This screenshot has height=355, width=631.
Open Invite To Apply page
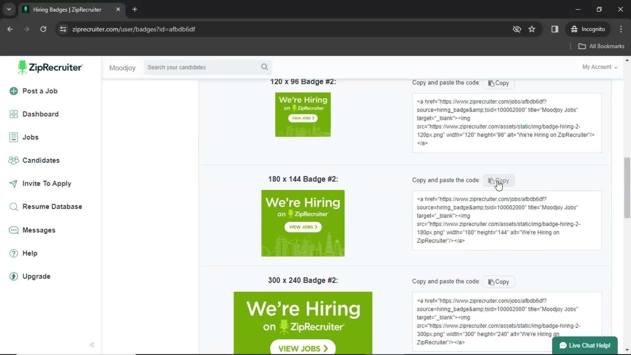[x=47, y=183]
